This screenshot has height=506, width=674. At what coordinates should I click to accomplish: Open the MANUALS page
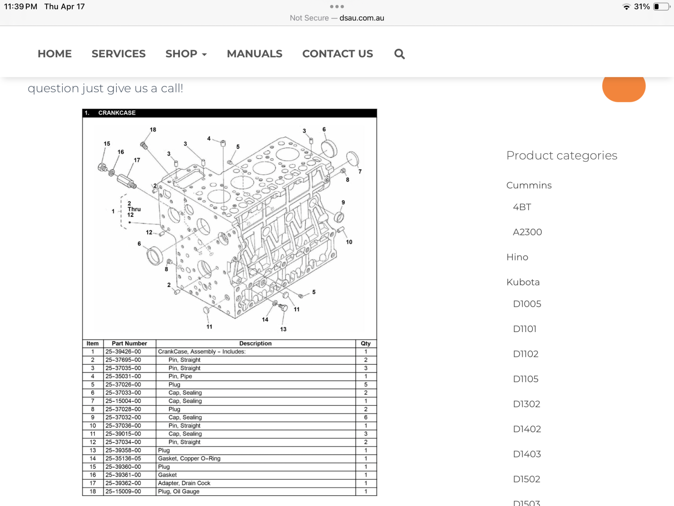click(x=255, y=54)
